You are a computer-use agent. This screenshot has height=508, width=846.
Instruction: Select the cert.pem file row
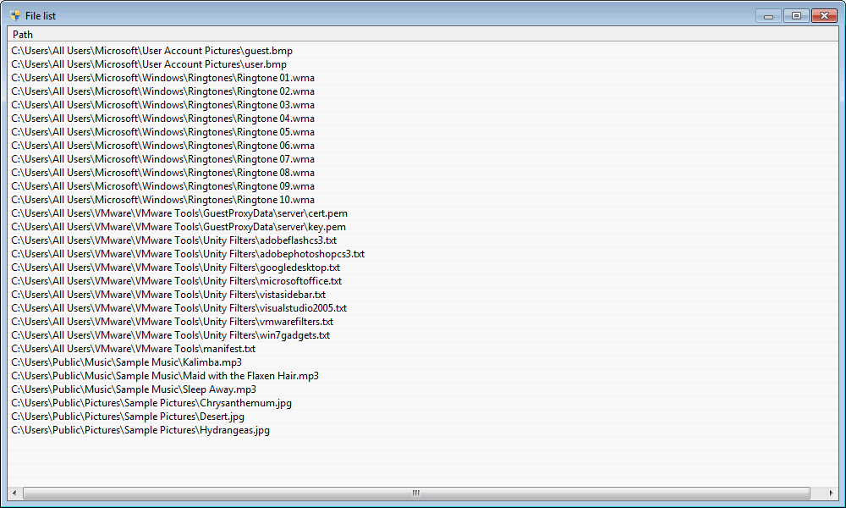423,213
